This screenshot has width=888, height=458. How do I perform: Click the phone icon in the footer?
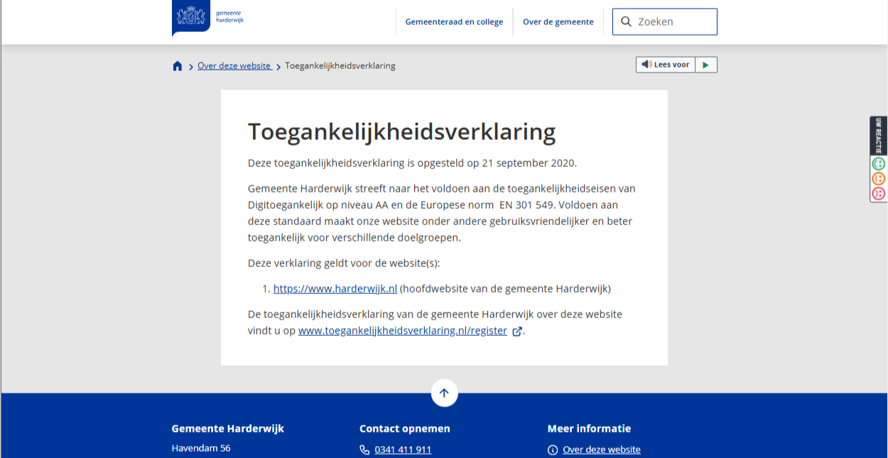point(364,449)
